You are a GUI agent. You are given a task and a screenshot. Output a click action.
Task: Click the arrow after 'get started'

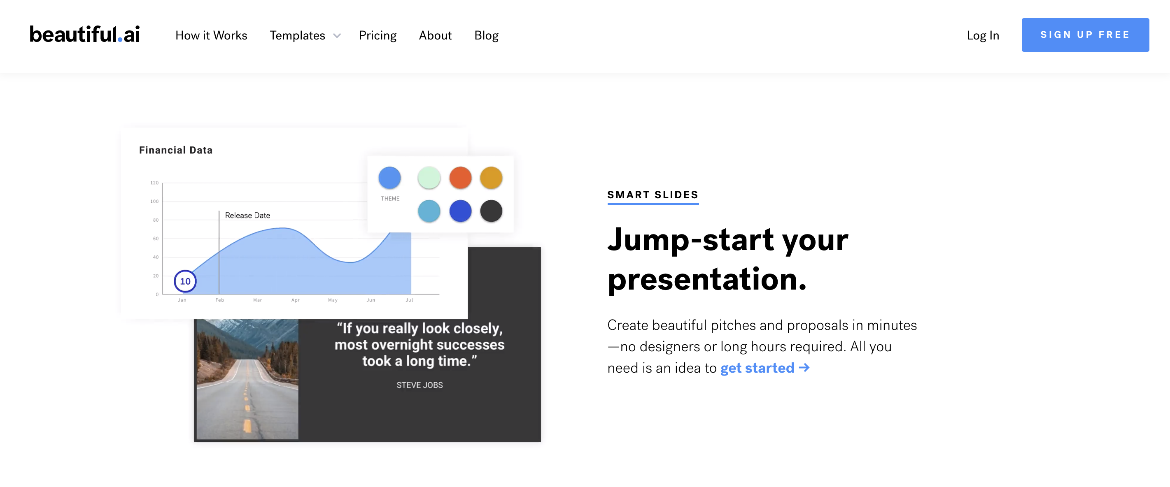tap(804, 367)
